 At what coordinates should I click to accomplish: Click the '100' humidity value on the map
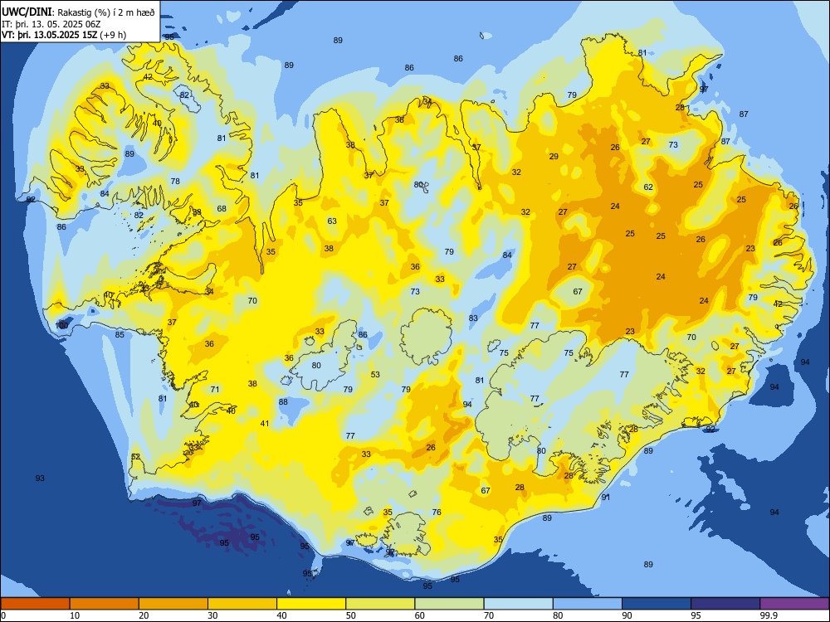(x=62, y=325)
